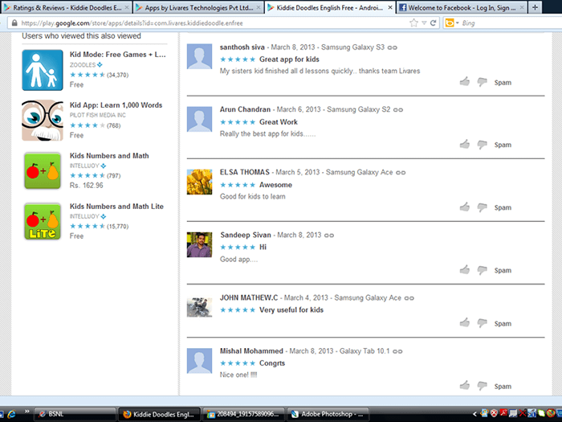Select price text Rs. 162.96
The image size is (562, 422).
86,186
